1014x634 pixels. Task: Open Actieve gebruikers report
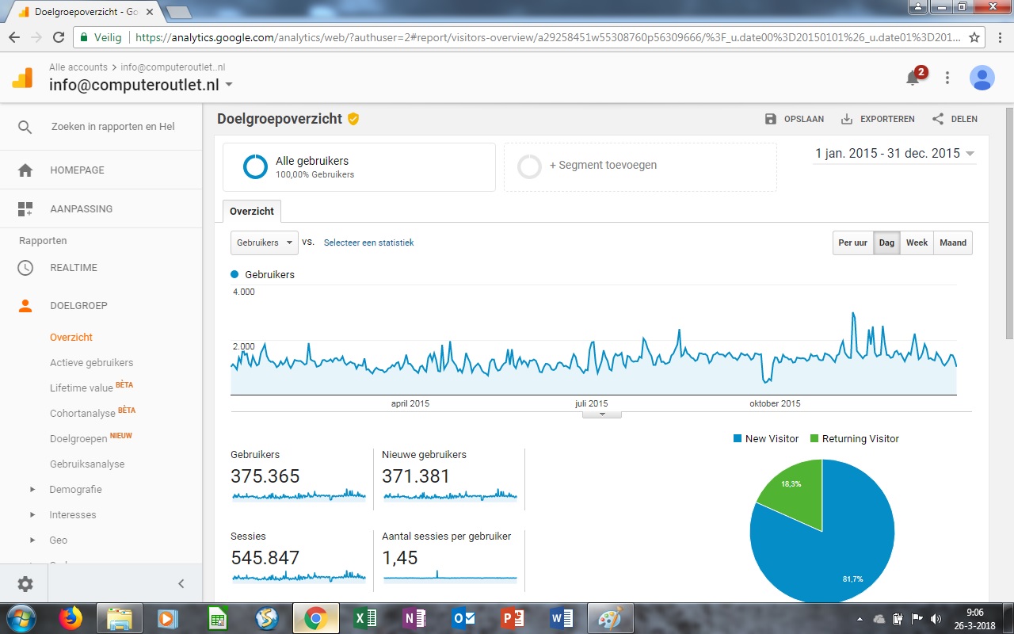tap(92, 363)
